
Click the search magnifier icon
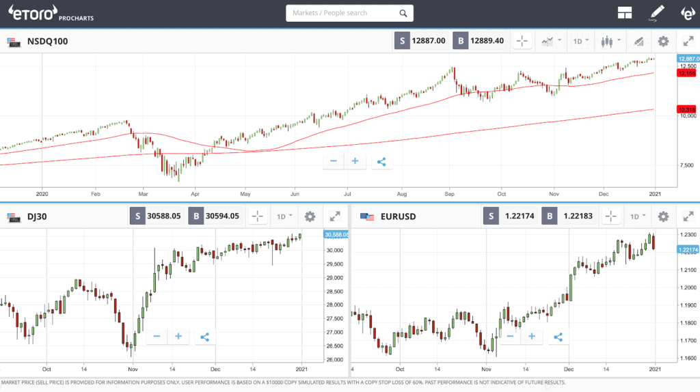[x=403, y=14]
